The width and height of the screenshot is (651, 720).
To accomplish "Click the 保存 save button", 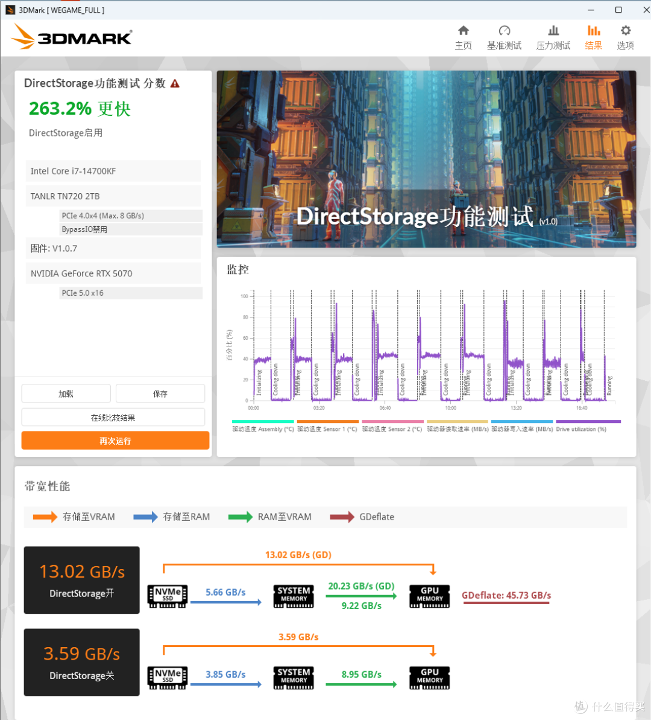I will (160, 393).
